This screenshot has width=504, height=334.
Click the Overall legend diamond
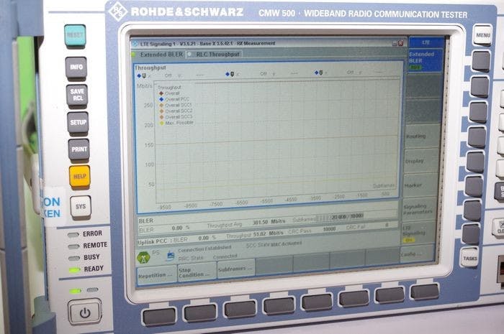pyautogui.click(x=161, y=93)
